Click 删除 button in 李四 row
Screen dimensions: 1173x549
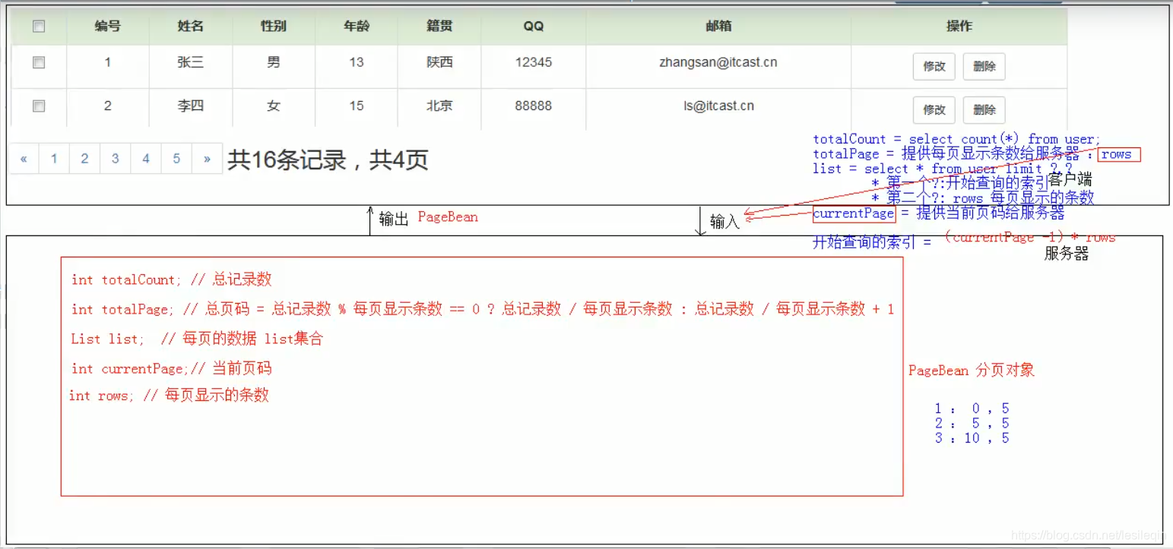984,109
